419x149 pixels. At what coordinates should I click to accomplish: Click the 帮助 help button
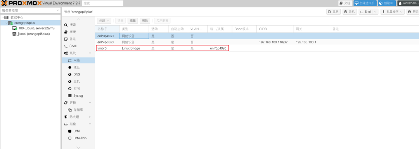(x=413, y=12)
